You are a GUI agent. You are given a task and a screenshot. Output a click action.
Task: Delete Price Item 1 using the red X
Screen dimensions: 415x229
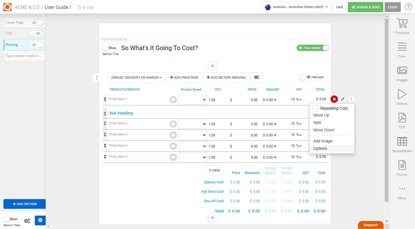point(334,99)
